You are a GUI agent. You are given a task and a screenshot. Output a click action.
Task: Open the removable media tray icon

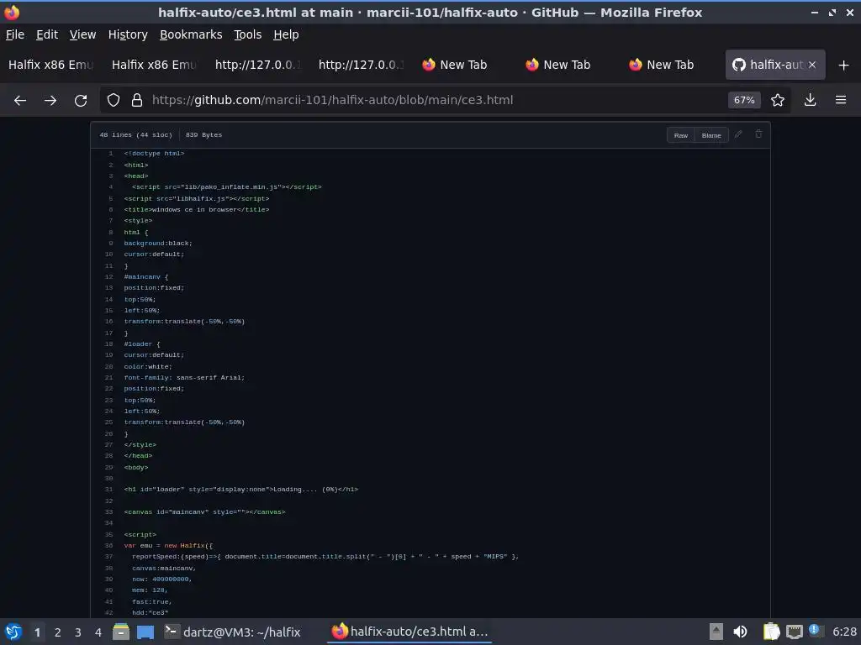tap(716, 632)
